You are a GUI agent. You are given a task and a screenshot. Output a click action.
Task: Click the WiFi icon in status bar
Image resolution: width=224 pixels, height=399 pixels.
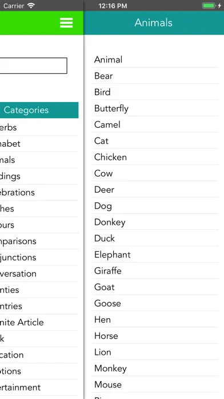(x=31, y=6)
